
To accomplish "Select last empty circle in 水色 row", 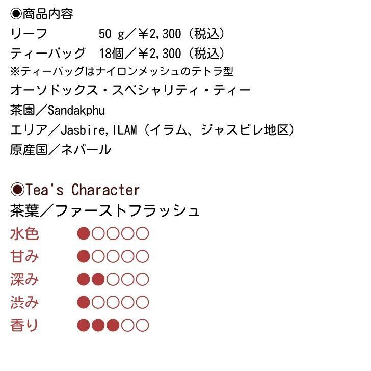I will (143, 234).
